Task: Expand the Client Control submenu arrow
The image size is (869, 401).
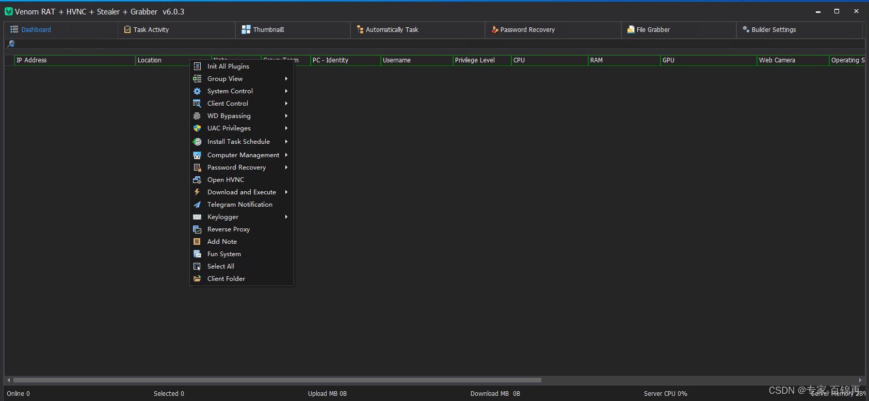Action: coord(286,104)
